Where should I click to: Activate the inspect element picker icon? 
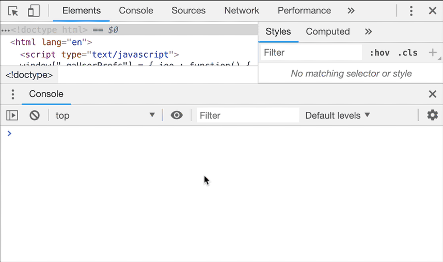[13, 11]
